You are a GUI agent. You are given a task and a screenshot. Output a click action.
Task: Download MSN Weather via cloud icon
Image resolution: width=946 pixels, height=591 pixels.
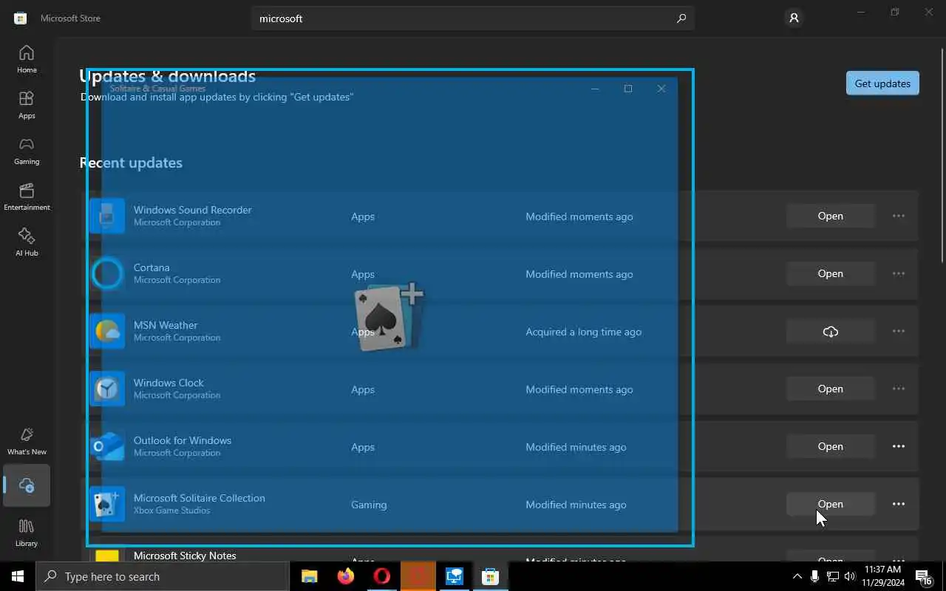coord(831,332)
